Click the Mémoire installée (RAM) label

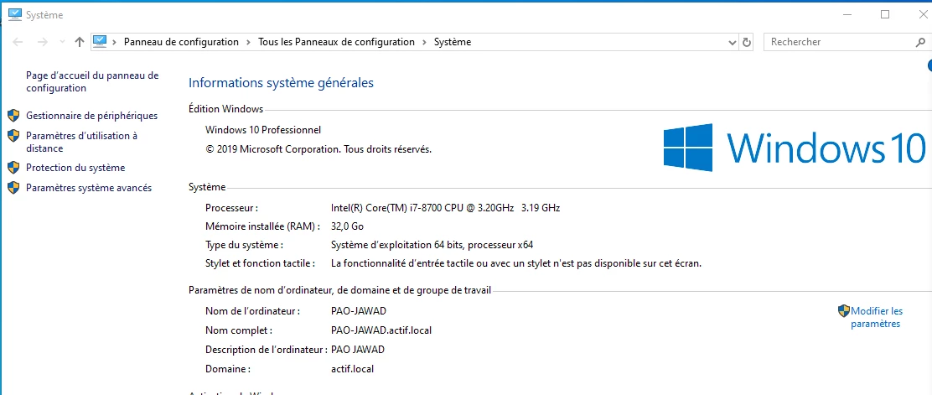coord(262,226)
